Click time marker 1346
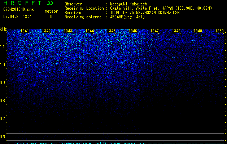 click(133, 31)
